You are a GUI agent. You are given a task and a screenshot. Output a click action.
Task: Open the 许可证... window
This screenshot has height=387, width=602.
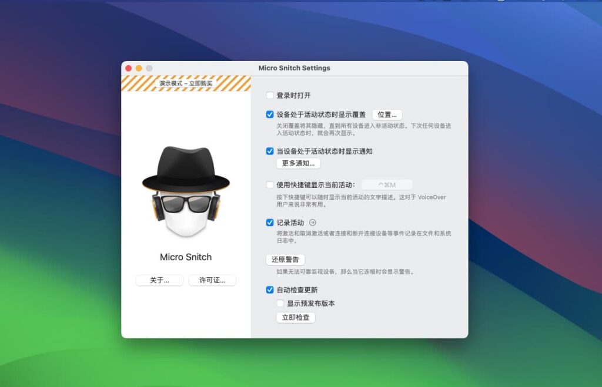point(212,280)
